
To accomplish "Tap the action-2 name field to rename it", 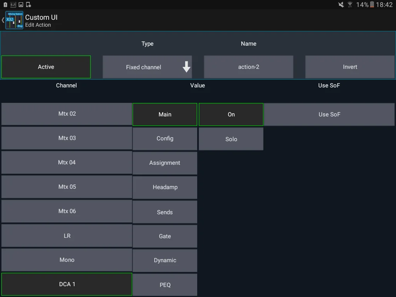I will tap(248, 67).
